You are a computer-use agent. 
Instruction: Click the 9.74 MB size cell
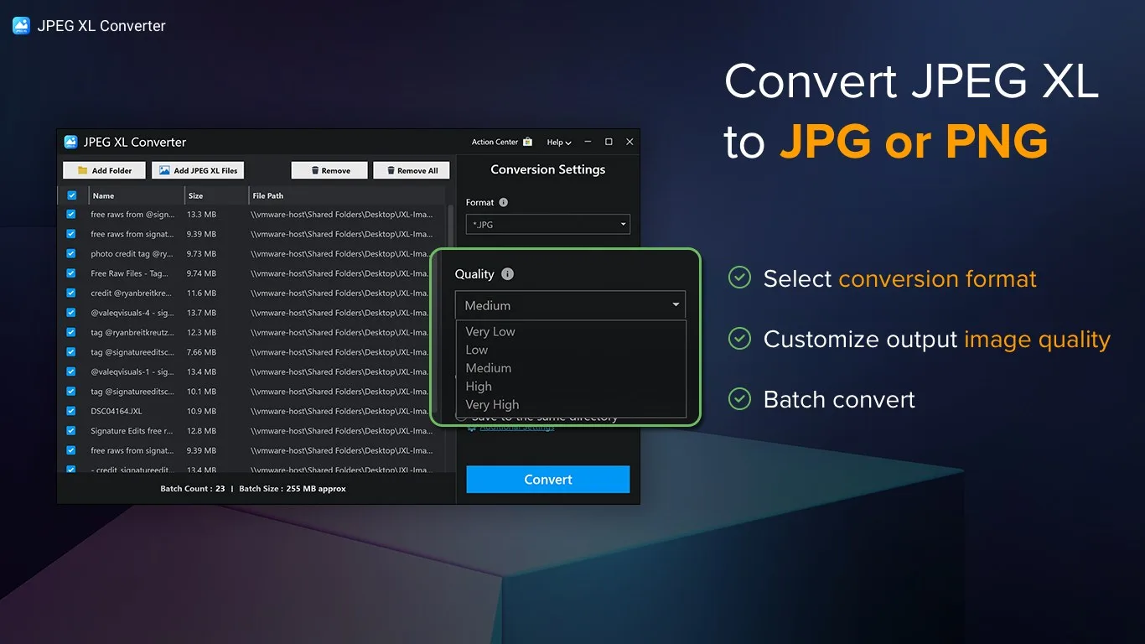click(201, 273)
